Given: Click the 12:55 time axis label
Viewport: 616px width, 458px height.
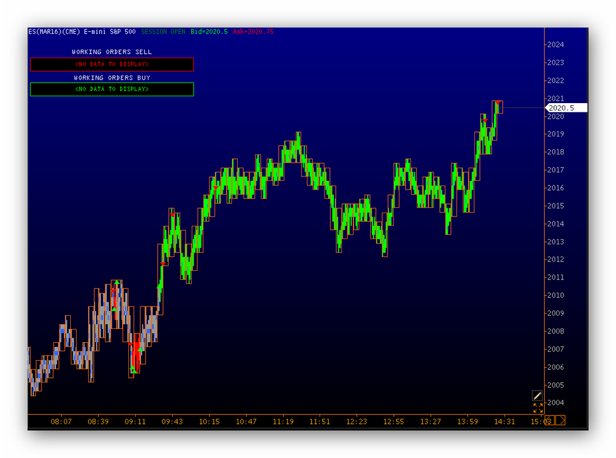Looking at the screenshot, I should click(x=394, y=422).
